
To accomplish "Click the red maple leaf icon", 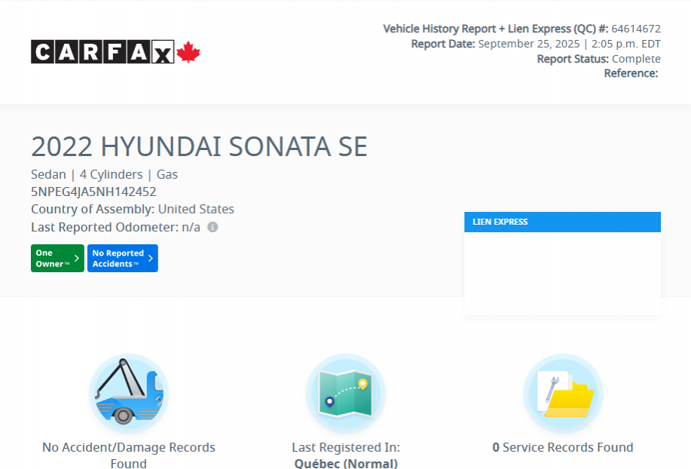I will 188,52.
